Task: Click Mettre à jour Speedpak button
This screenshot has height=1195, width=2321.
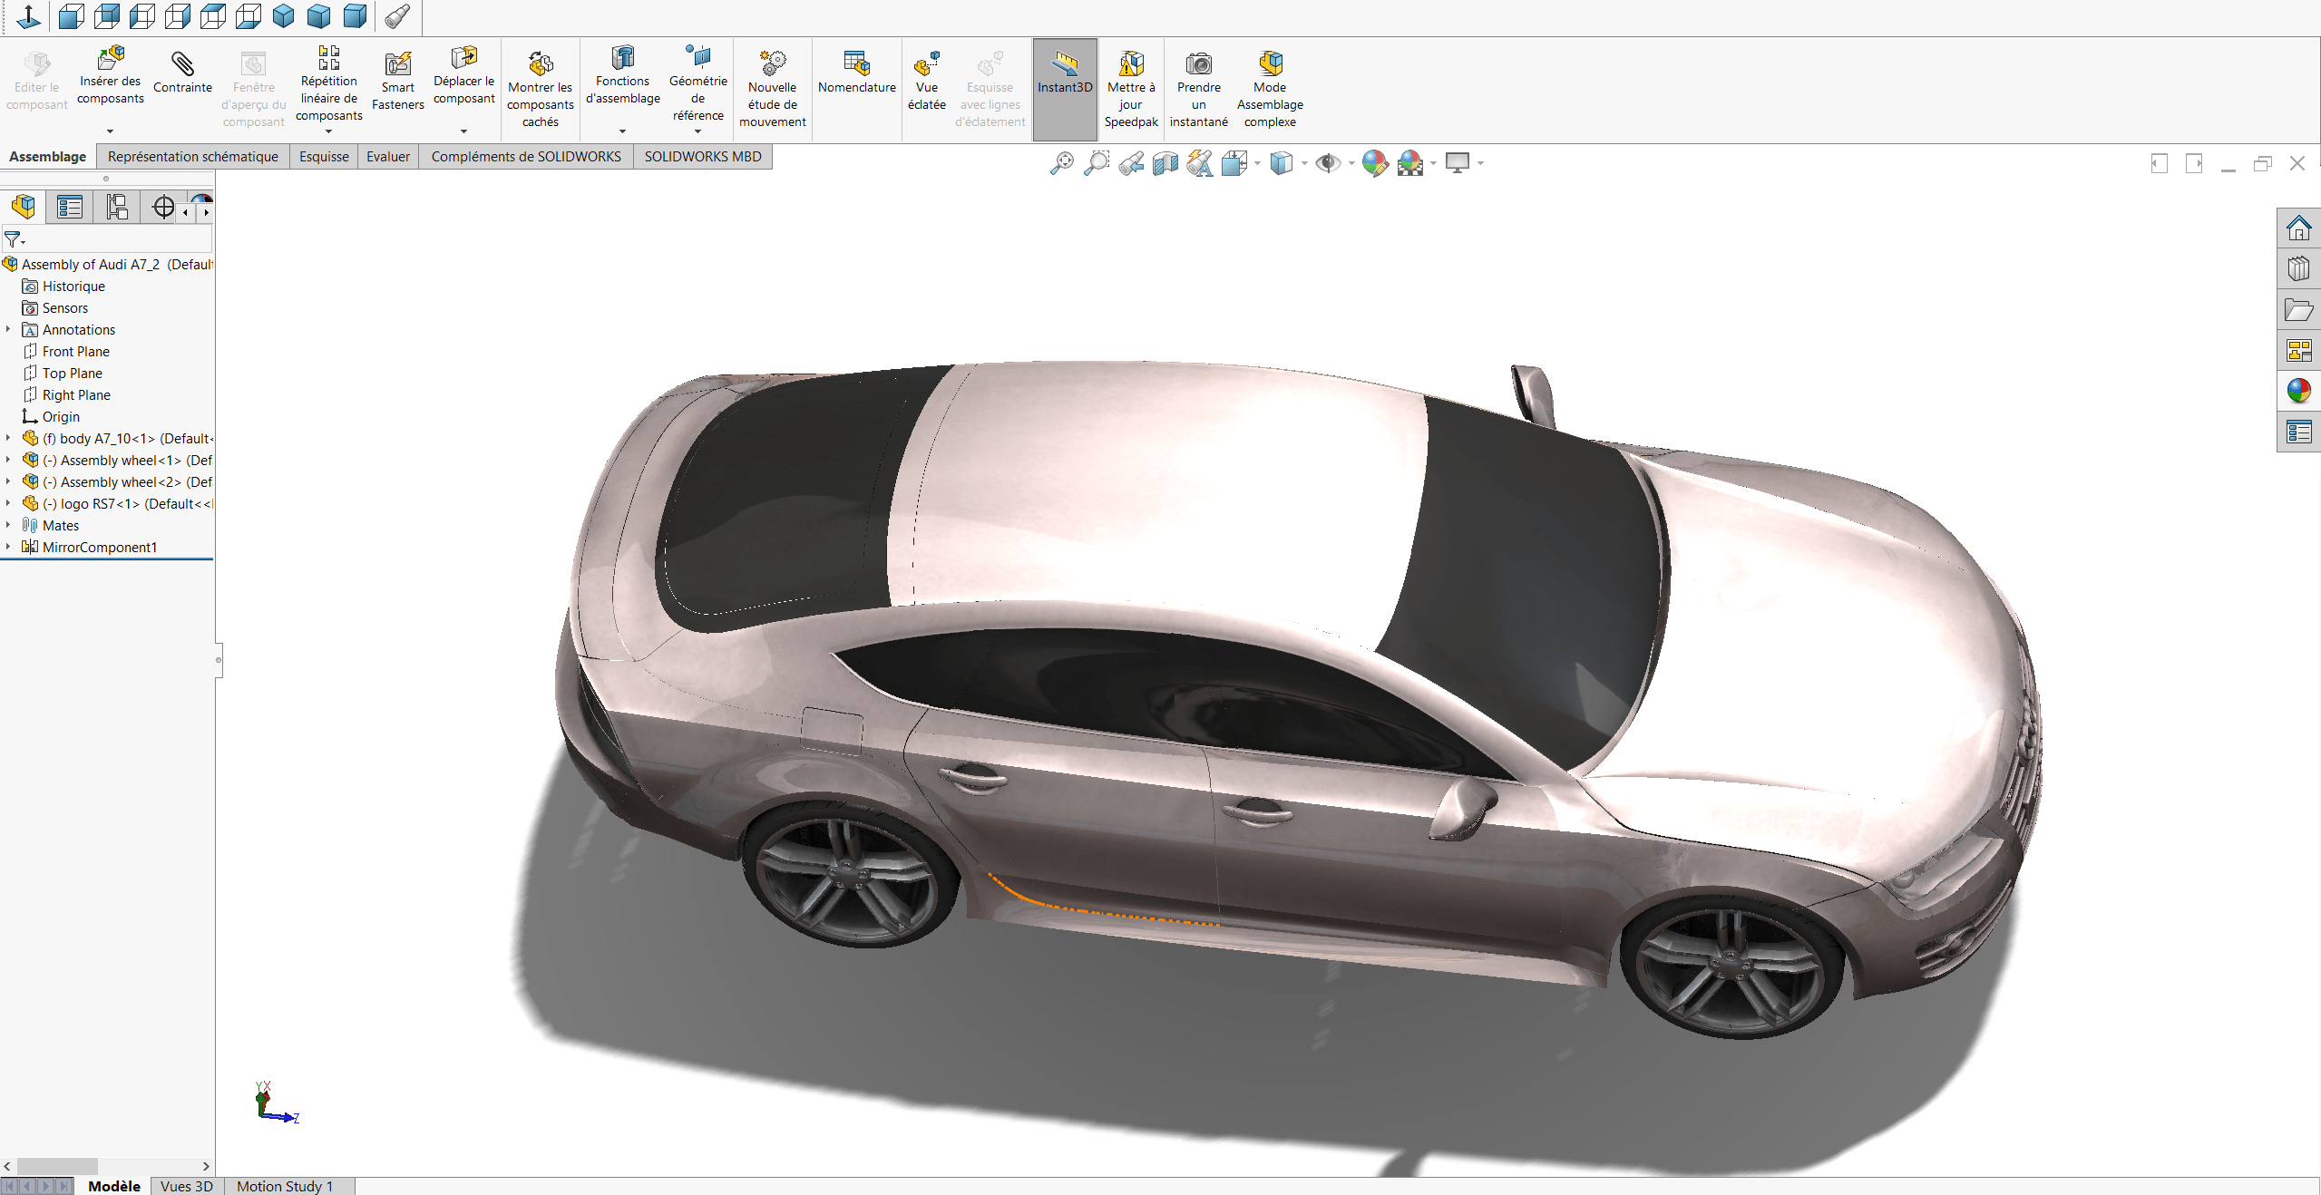Action: (x=1131, y=89)
